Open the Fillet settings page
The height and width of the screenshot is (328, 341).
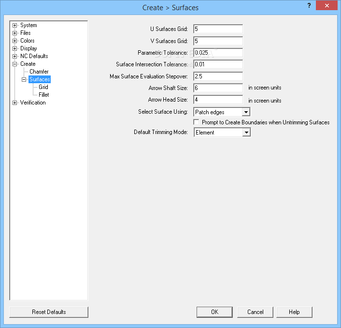click(x=44, y=95)
